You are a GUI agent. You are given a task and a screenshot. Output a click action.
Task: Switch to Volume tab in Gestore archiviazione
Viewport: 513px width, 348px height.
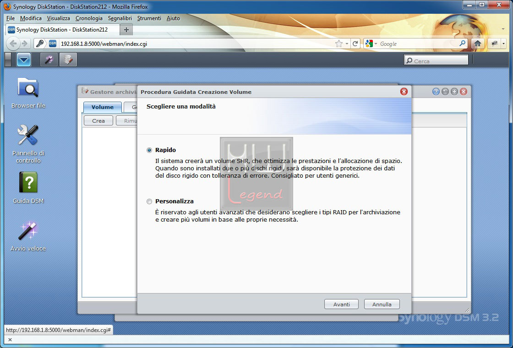pyautogui.click(x=103, y=107)
